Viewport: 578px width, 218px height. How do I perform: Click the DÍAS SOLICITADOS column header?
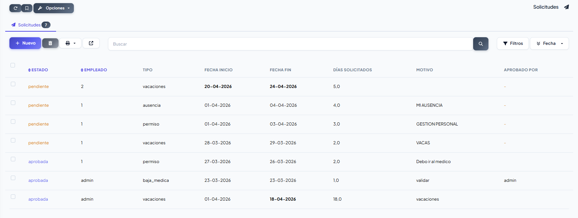coord(352,70)
